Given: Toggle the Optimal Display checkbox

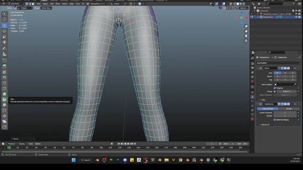Looking at the screenshot, I should (x=275, y=119).
